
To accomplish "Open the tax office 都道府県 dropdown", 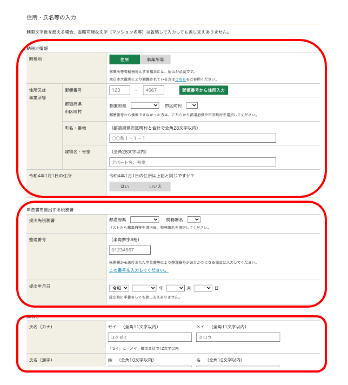I will pyautogui.click(x=144, y=220).
